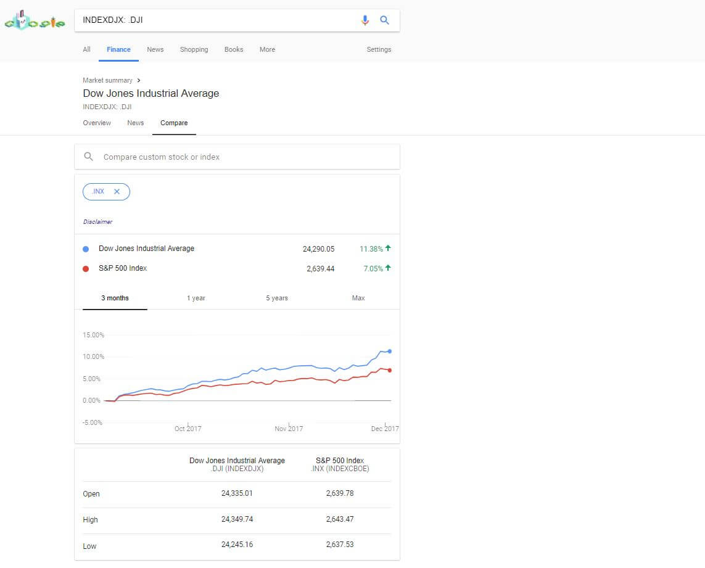Click the Shopping search tab
This screenshot has width=705, height=568.
click(x=194, y=49)
